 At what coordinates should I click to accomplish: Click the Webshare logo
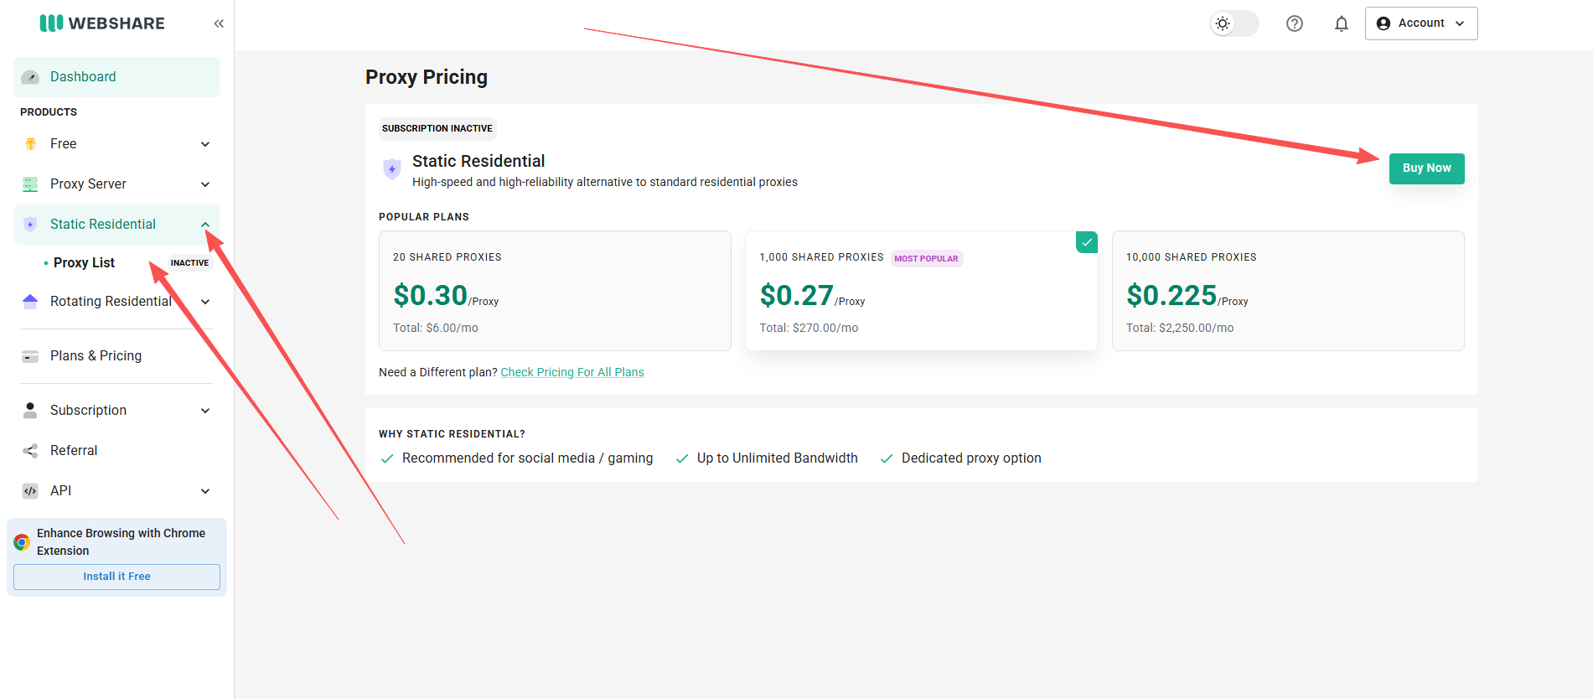(x=102, y=23)
